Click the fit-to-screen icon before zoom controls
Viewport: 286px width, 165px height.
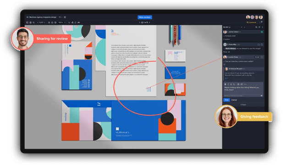coord(49,22)
